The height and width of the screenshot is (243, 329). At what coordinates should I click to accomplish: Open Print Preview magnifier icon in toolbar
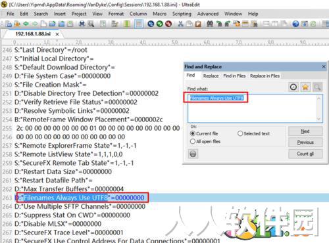pyautogui.click(x=91, y=24)
